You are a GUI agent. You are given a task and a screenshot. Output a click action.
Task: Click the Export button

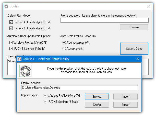coord(125,105)
